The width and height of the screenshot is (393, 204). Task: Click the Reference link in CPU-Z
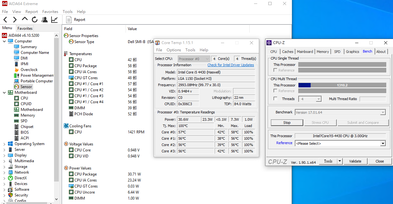284,143
